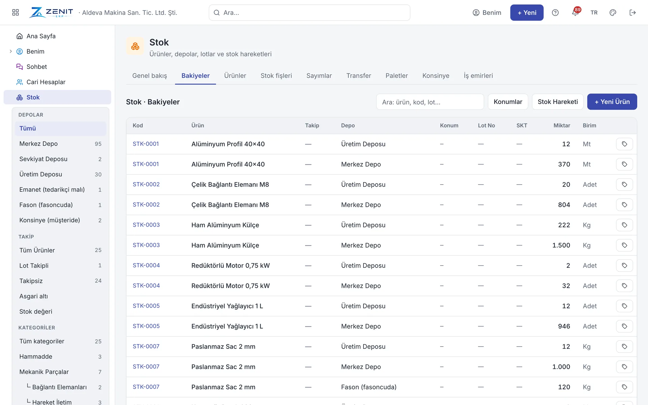Click tag icon for row with quantity 370
Screen dimensions: 648x405
coord(624,164)
